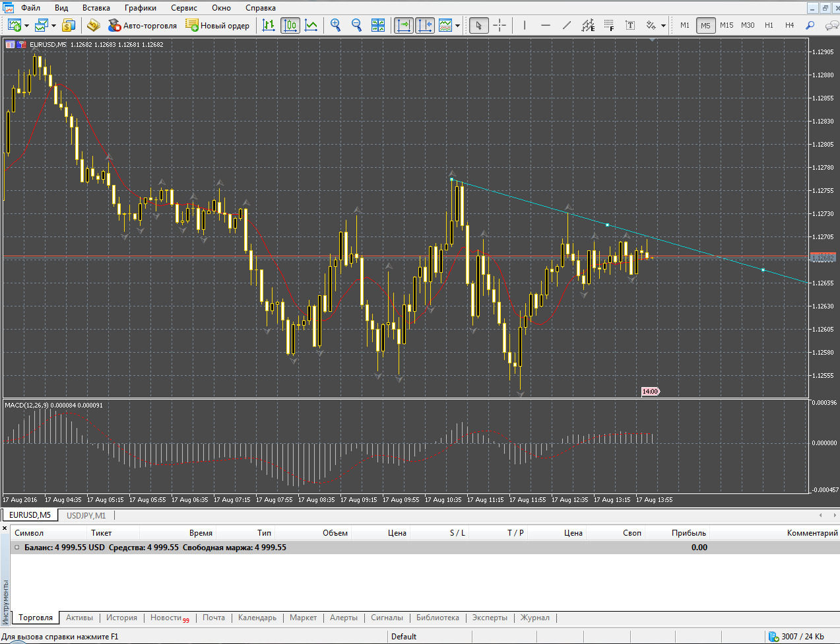Switch to bar chart icon
This screenshot has height=644, width=840.
point(269,25)
